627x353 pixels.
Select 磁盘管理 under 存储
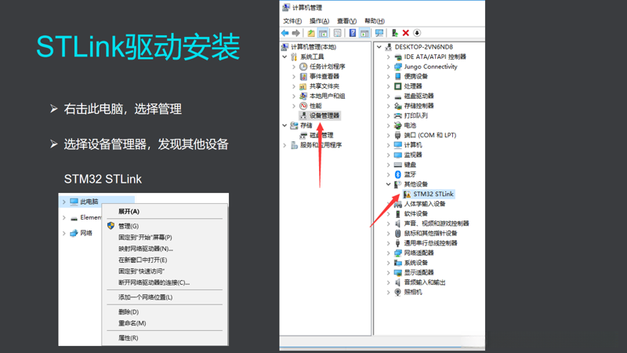(321, 135)
